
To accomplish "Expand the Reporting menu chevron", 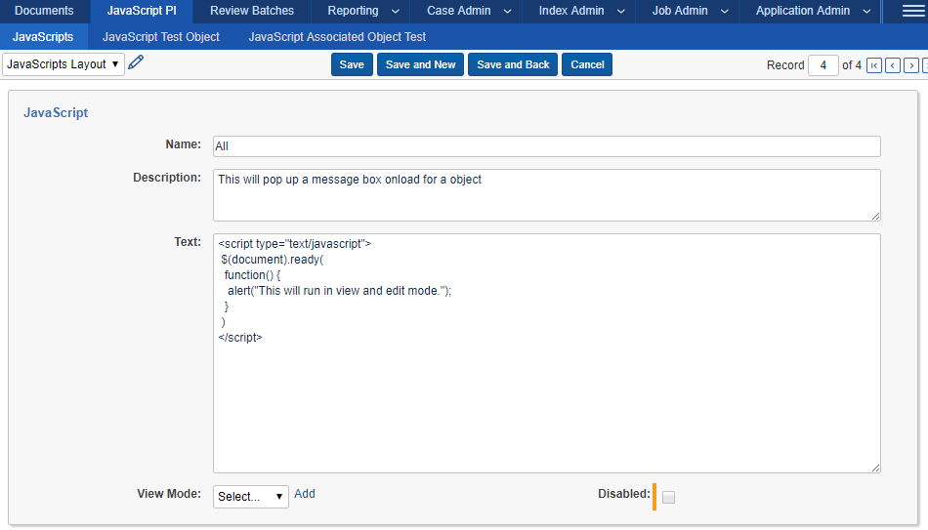I will tap(396, 12).
